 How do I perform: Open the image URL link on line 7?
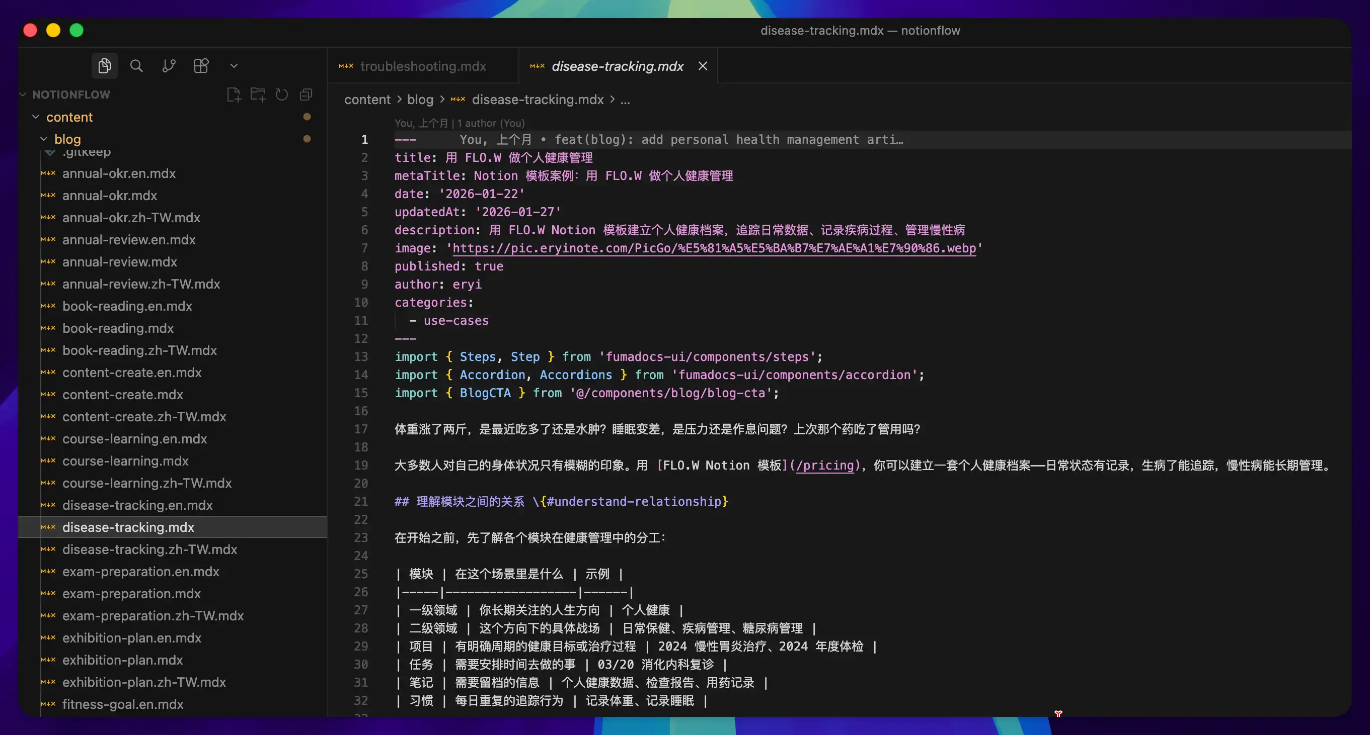pos(714,248)
